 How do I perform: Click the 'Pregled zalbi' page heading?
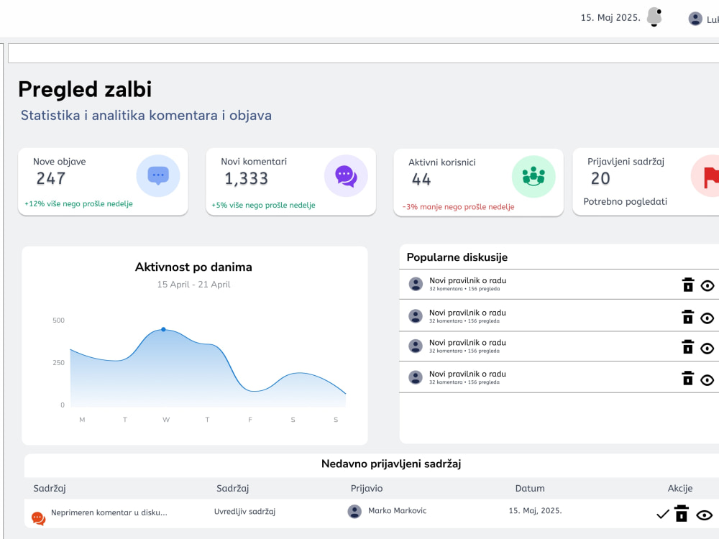(85, 89)
